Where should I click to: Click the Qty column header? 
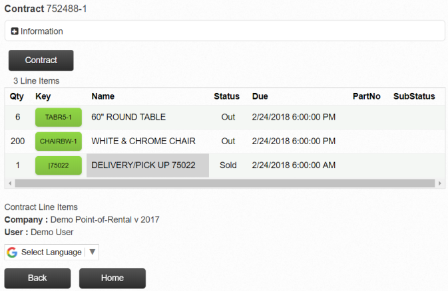[17, 96]
